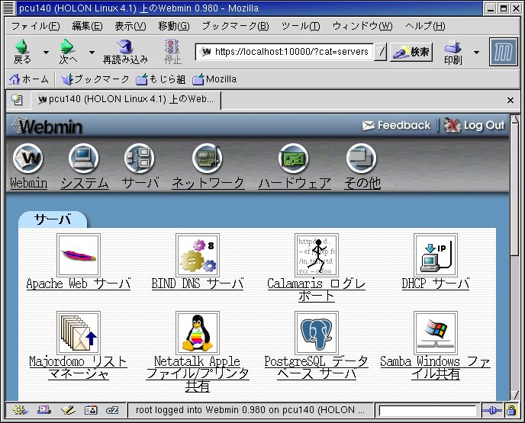Select the pcu140 Webmin browser tab
Image resolution: width=525 pixels, height=423 pixels.
[126, 99]
